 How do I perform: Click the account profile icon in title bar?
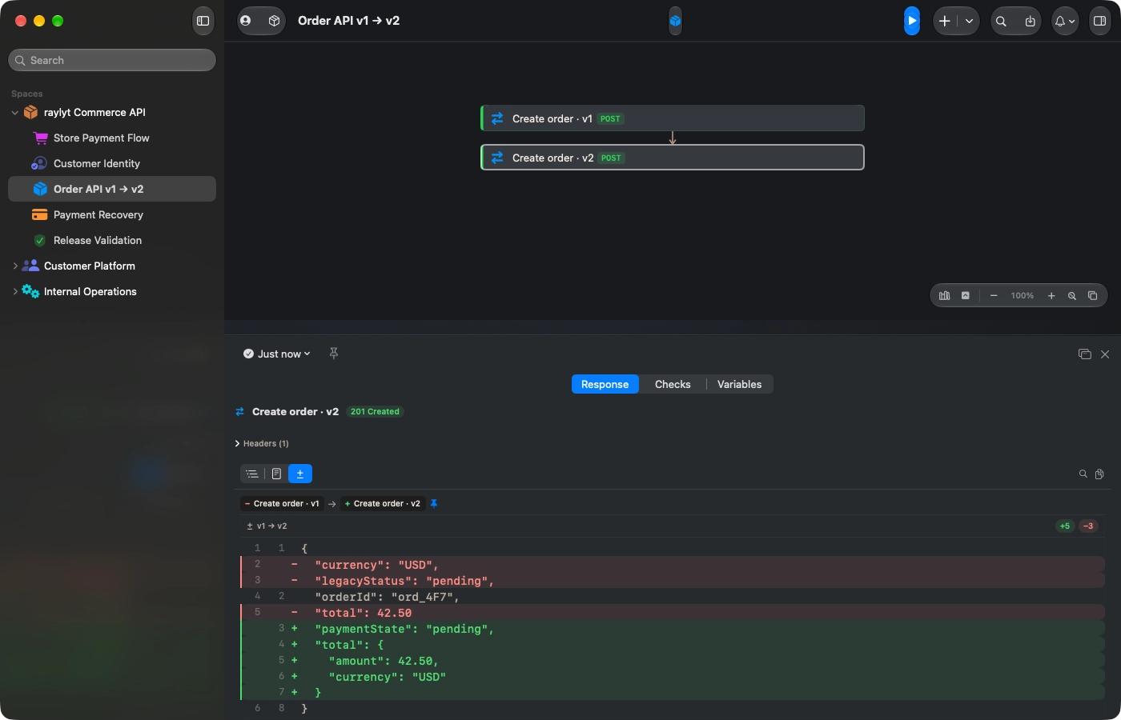coord(246,21)
